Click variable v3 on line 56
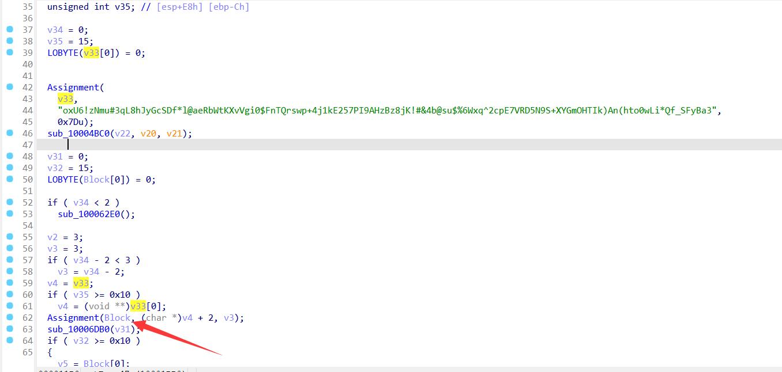782x372 pixels. [x=52, y=249]
